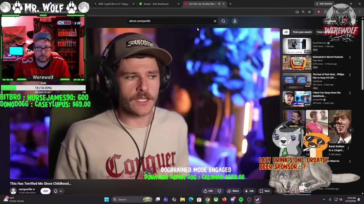Clear the YouTube search box text
Screen dimensions: 364x204
(x=215, y=21)
